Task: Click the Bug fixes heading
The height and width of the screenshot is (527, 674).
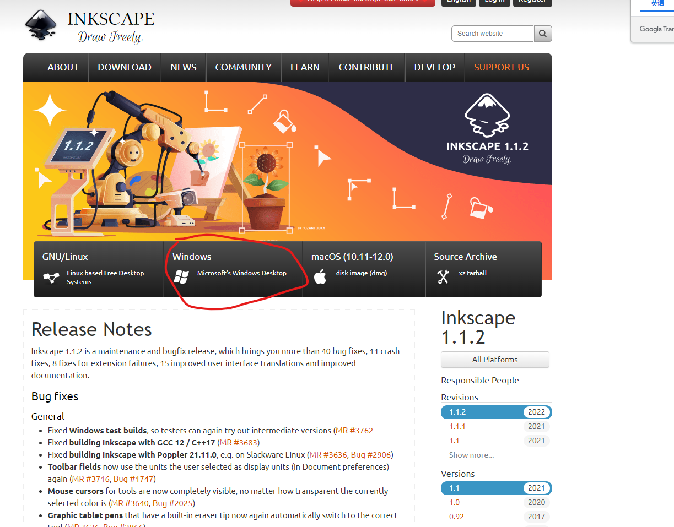Action: [x=55, y=396]
